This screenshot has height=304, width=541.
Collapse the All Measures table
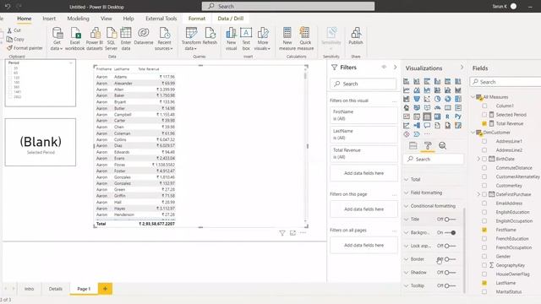tap(473, 97)
